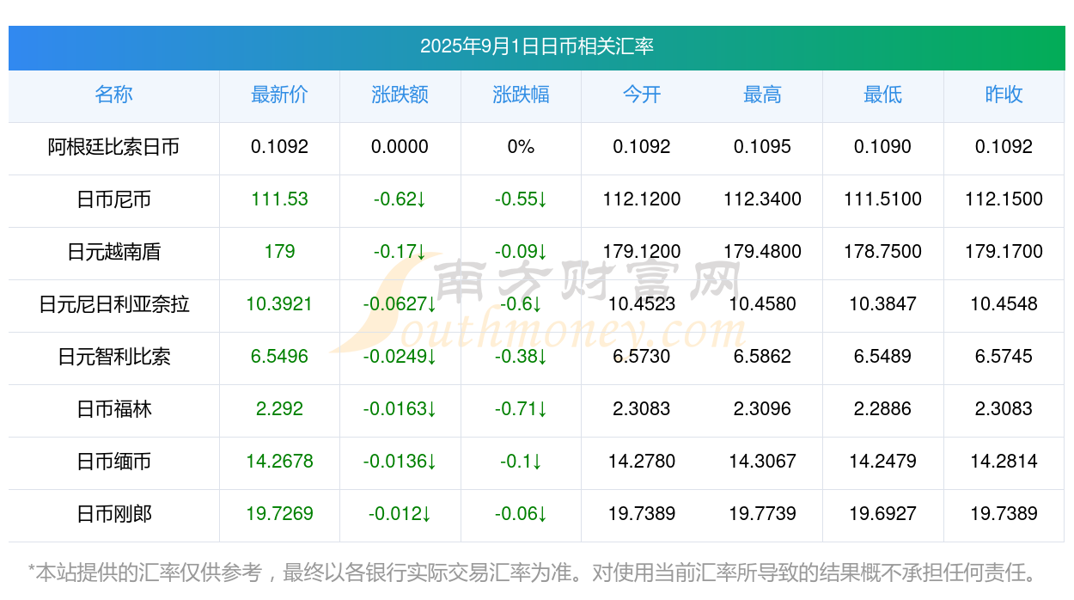Select the 日币尼币 row name
Viewport: 1074px width, 600px height.
click(113, 199)
